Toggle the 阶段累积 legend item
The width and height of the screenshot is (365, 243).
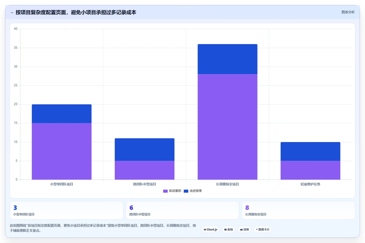point(172,191)
